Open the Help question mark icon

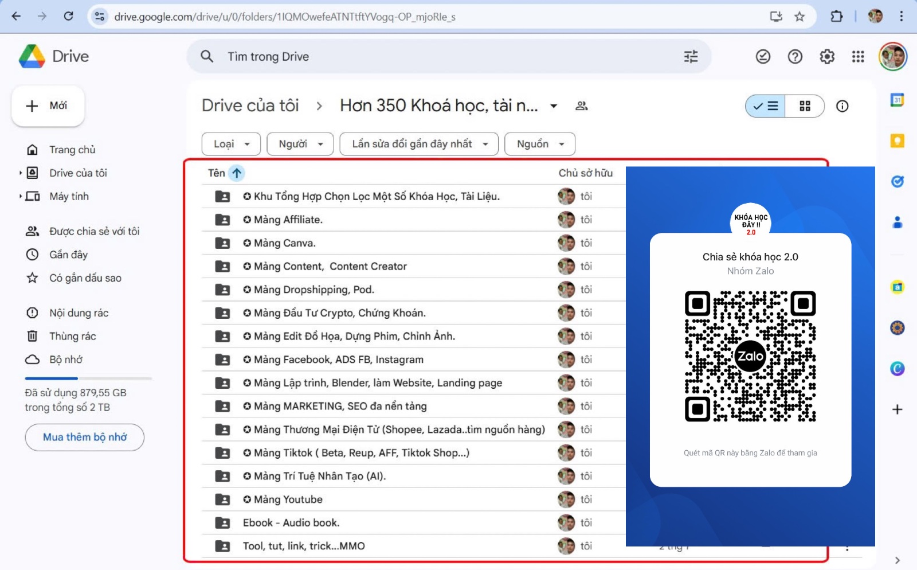(795, 56)
